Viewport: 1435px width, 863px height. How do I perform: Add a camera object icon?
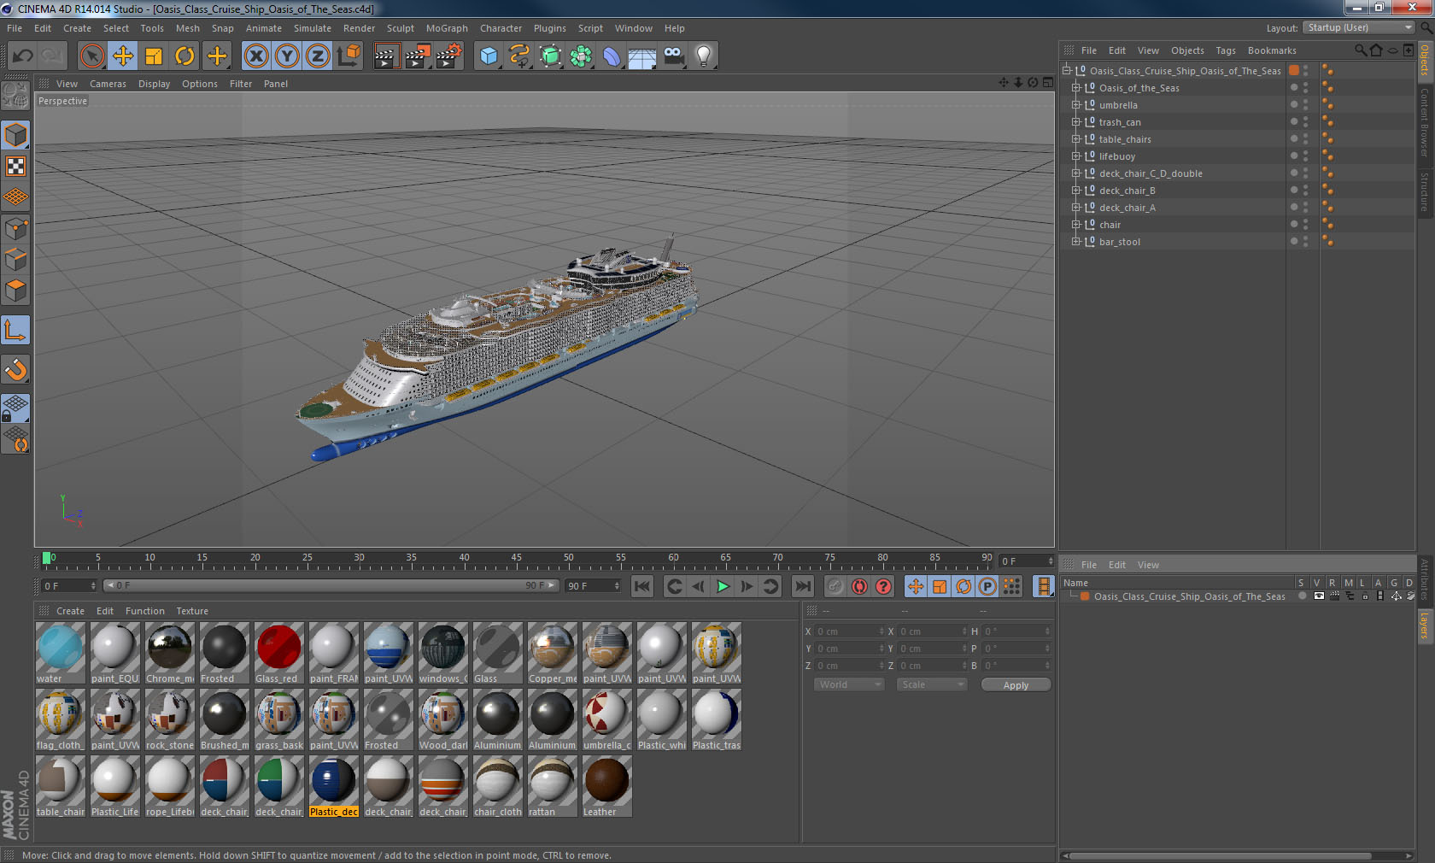673,56
